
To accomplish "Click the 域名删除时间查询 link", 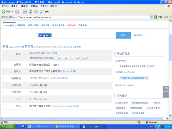I will coord(140,103).
